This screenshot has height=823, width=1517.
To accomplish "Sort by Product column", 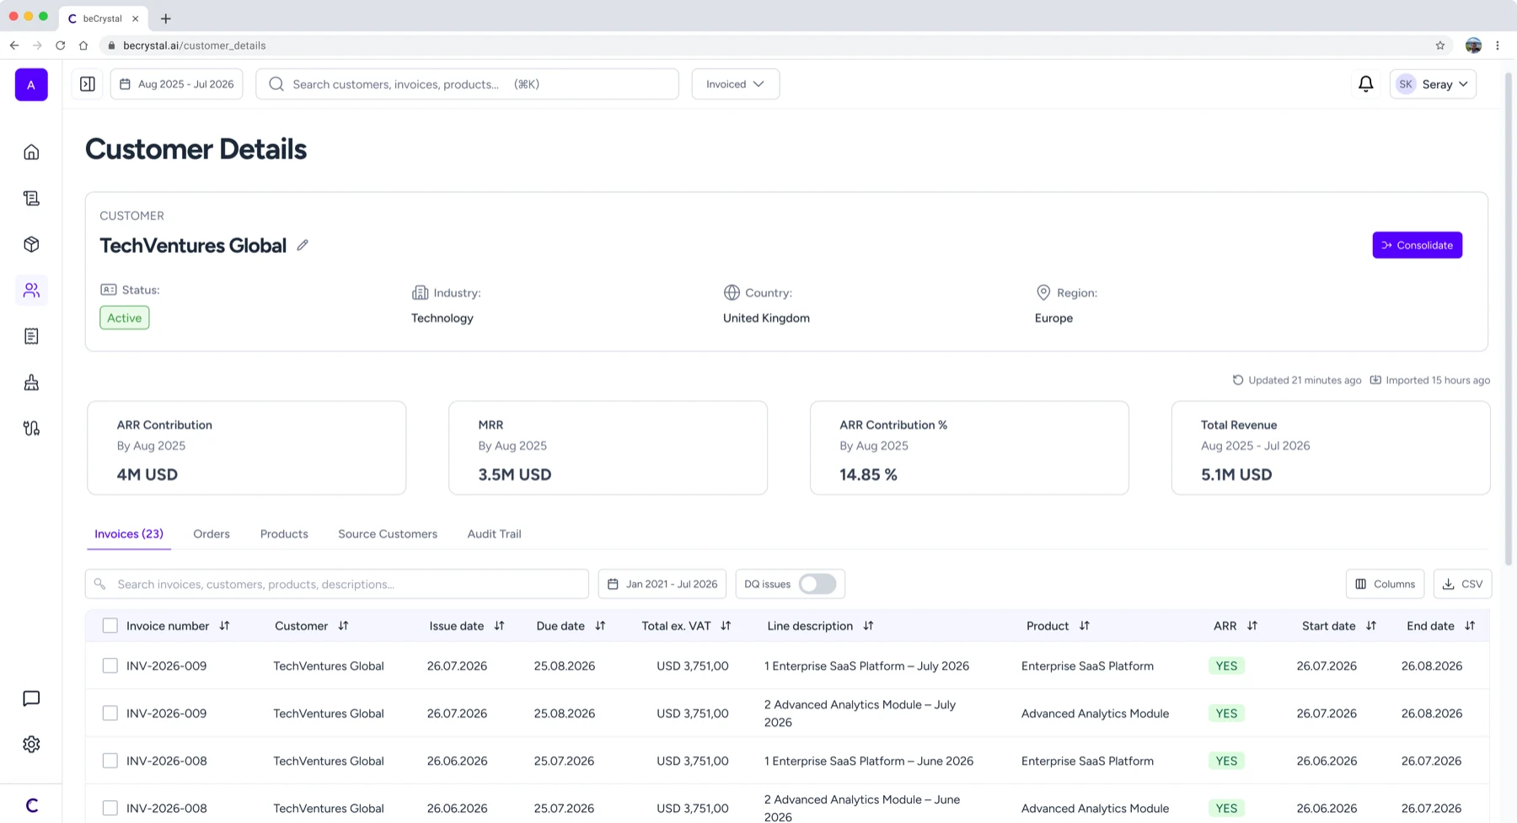I will tap(1085, 626).
